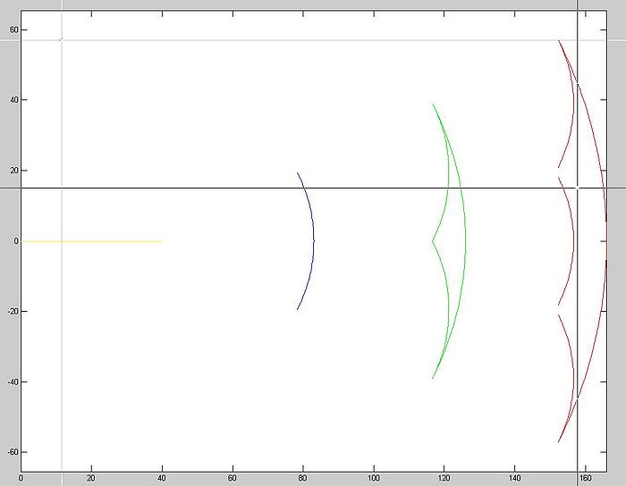Screen dimensions: 626x486
Task: Click the yellow horizontal line segment
Action: tap(89, 240)
